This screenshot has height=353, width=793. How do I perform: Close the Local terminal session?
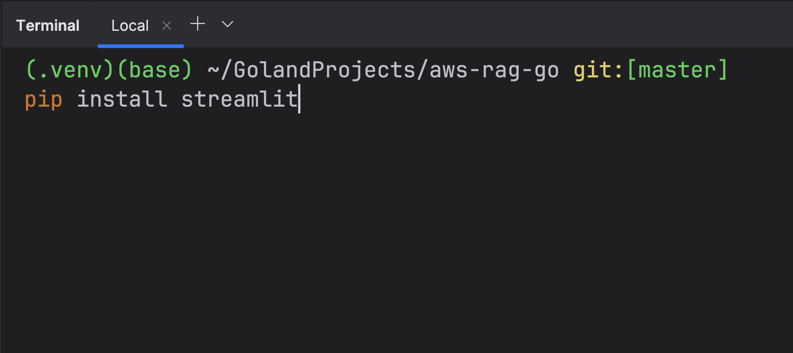tap(167, 26)
